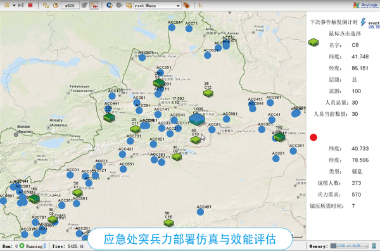Select the red incident circle in panel
Viewport: 380px width, 251px height.
(x=313, y=138)
